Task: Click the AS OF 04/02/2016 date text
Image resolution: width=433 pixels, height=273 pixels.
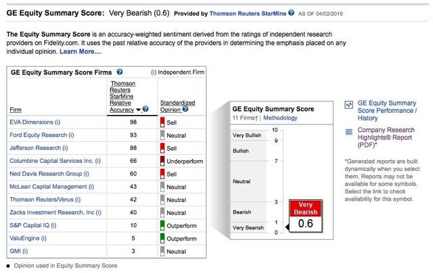Action: [321, 14]
